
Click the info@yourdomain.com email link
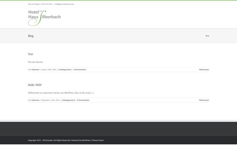click(65, 4)
